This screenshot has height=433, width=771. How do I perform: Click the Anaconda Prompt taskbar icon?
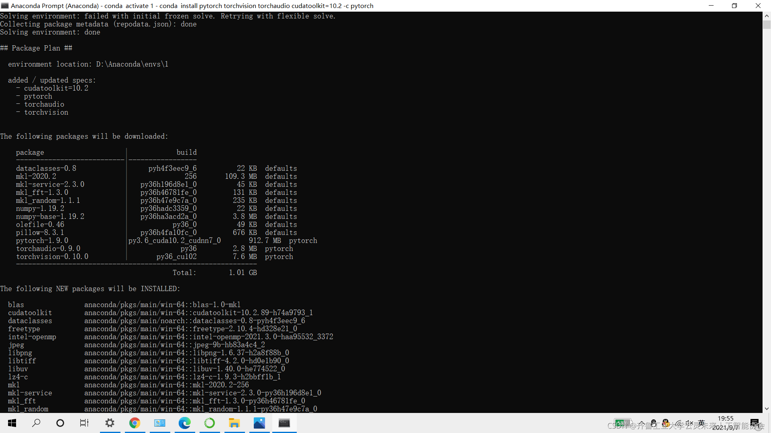(x=284, y=423)
